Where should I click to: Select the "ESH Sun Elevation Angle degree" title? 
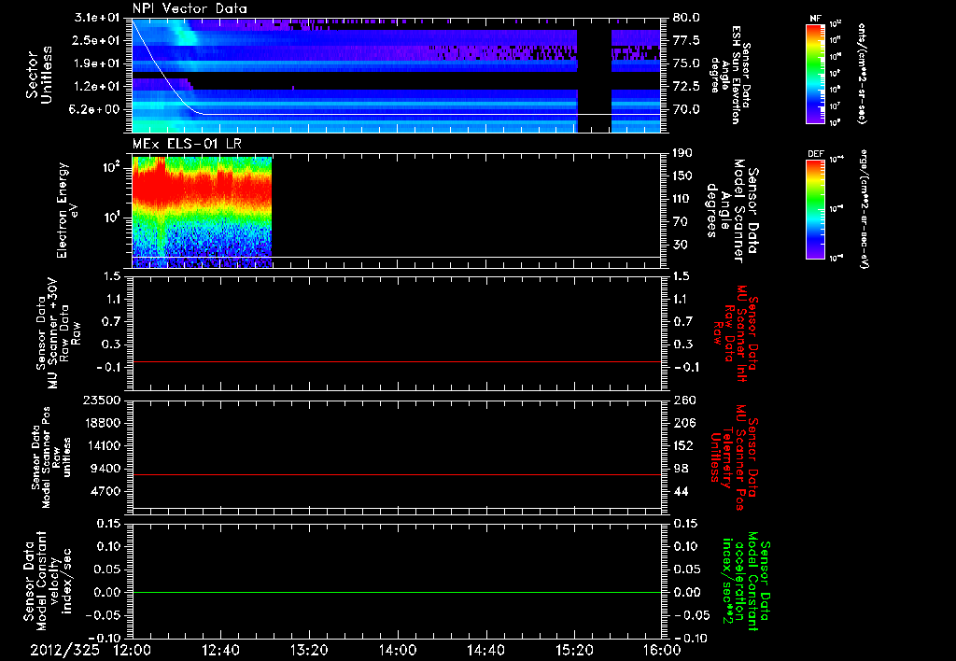click(730, 75)
